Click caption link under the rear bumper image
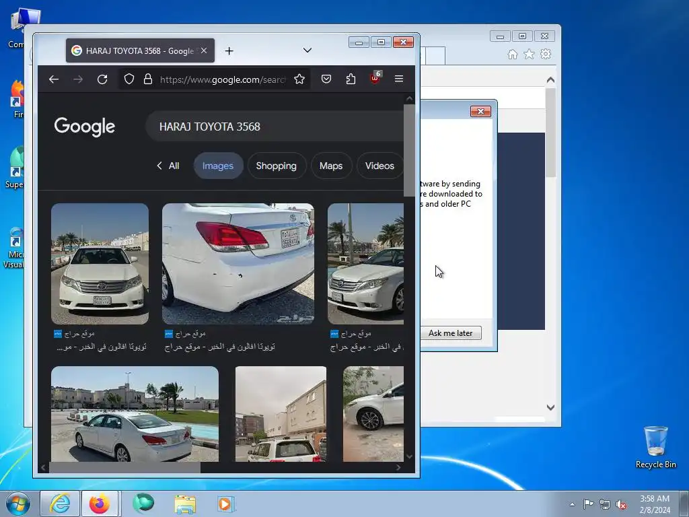The height and width of the screenshot is (517, 689). click(x=220, y=347)
